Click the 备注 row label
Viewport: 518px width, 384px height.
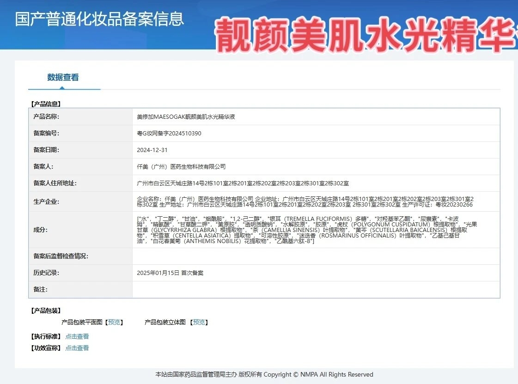click(40, 289)
